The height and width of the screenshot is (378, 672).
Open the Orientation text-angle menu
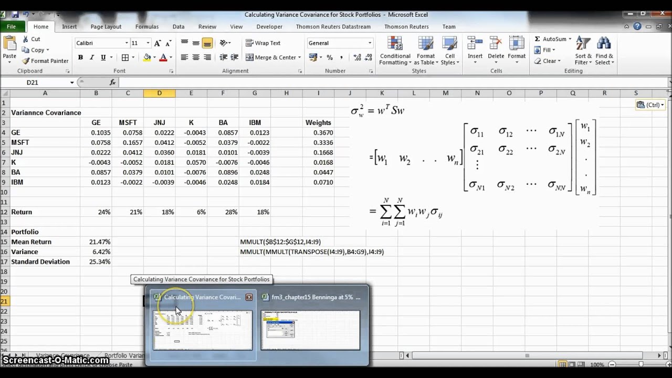coord(225,43)
